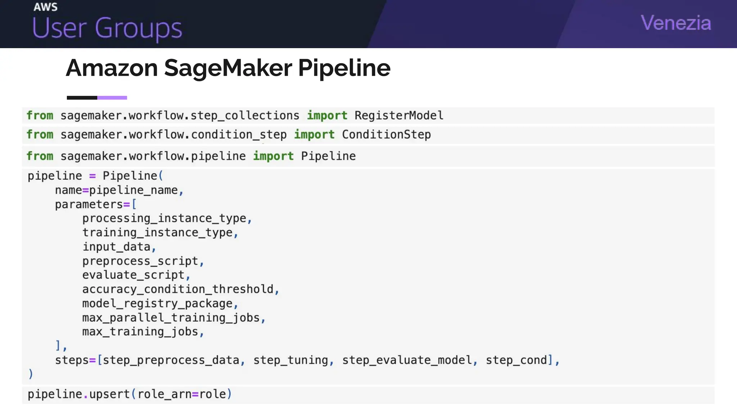This screenshot has width=737, height=414.
Task: Click the AWS User Groups logo
Action: (x=107, y=22)
